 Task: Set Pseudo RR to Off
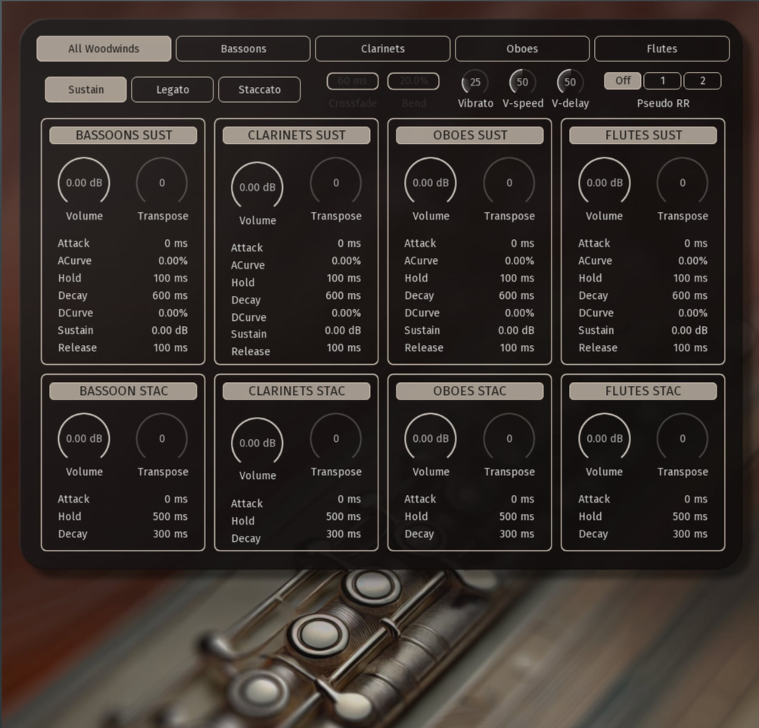pos(623,81)
